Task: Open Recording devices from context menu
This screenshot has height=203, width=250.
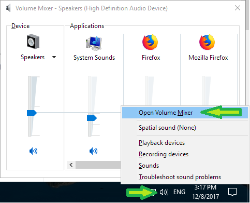Action: coord(185,154)
